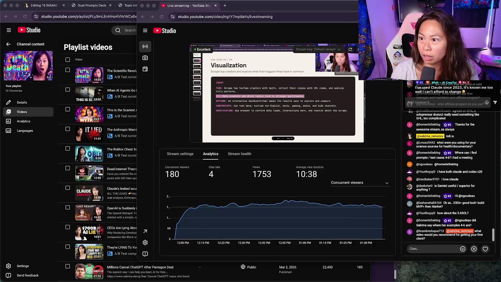Image resolution: width=501 pixels, height=282 pixels.
Task: Click the playlist cover thumbnail in sidebar
Action: 28,65
